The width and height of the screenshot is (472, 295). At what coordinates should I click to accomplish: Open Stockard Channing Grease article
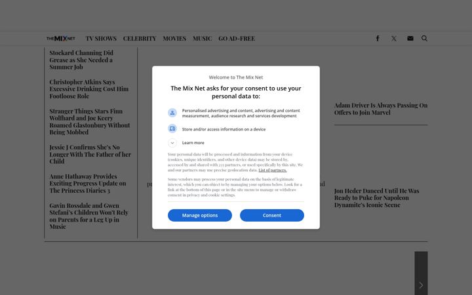(81, 60)
